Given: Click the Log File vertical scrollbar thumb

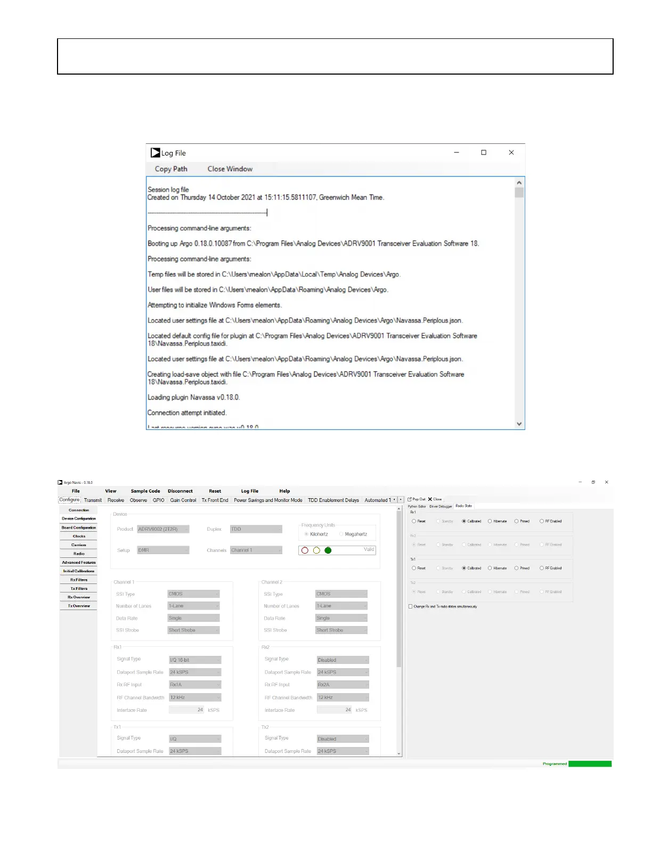Looking at the screenshot, I should pos(519,192).
